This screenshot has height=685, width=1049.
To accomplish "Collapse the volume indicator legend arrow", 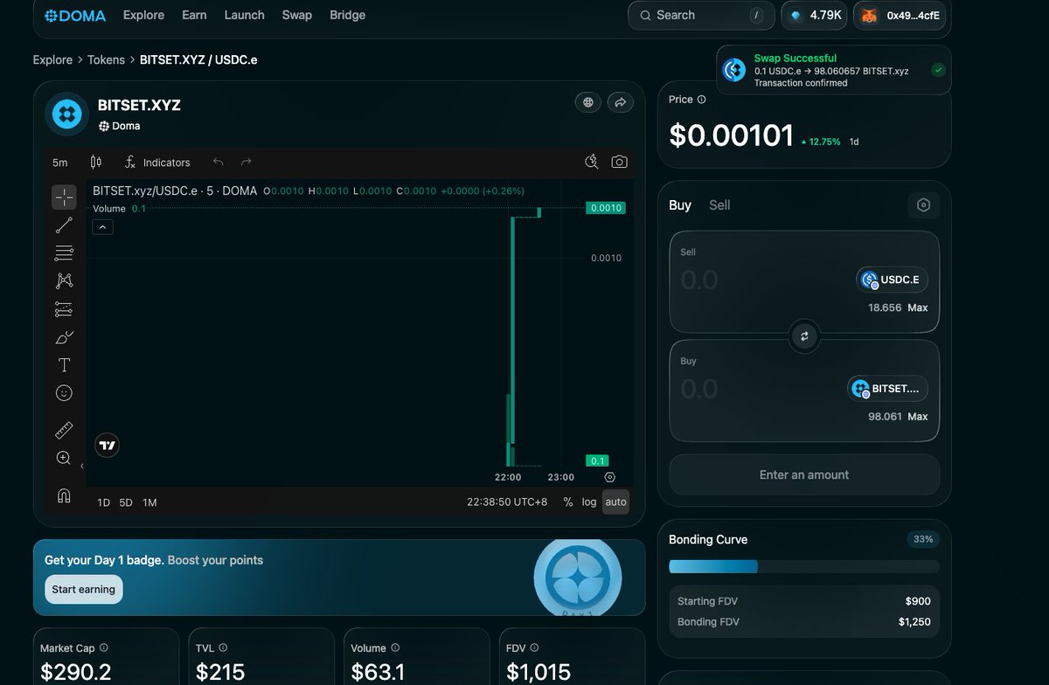I will click(102, 227).
